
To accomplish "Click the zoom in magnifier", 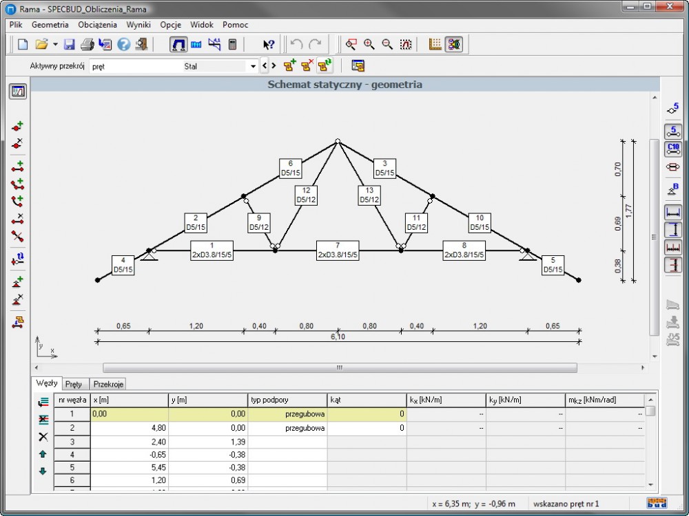I will click(x=369, y=45).
